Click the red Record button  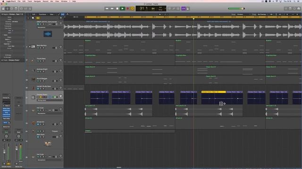127,8
